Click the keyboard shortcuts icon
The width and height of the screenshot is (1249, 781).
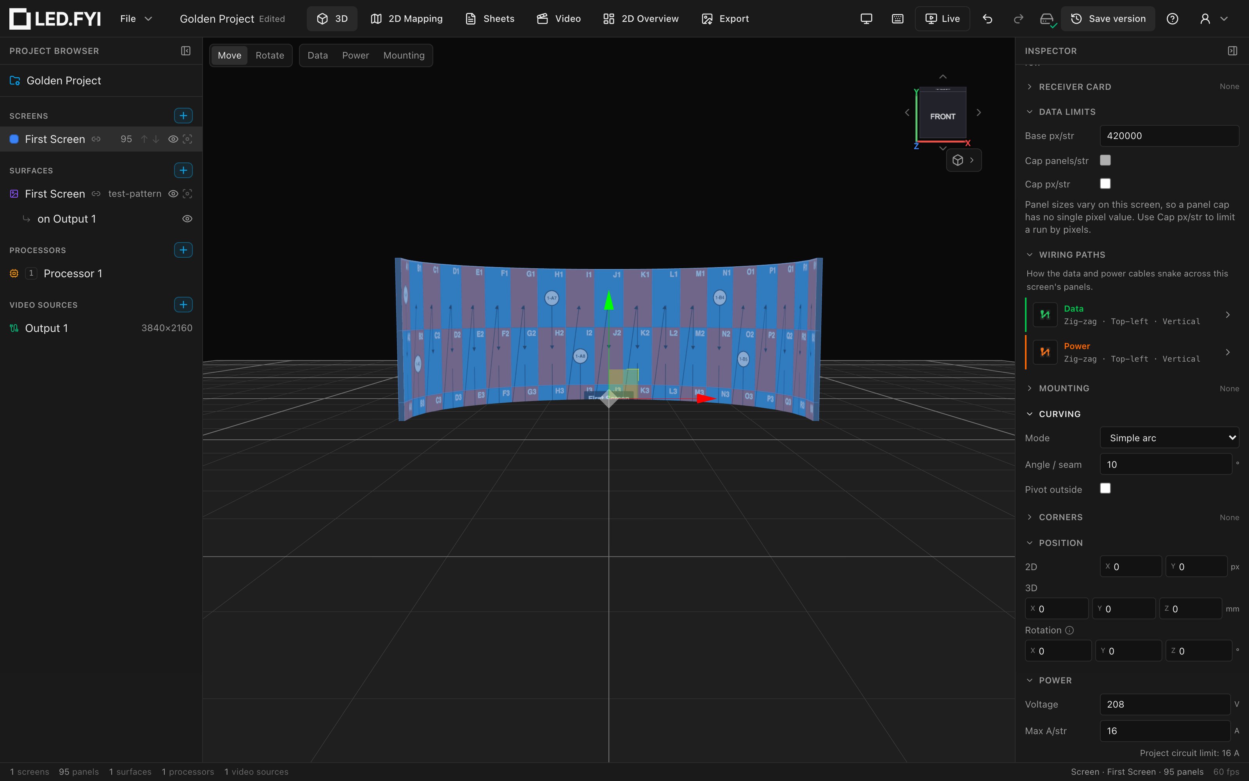click(x=898, y=19)
